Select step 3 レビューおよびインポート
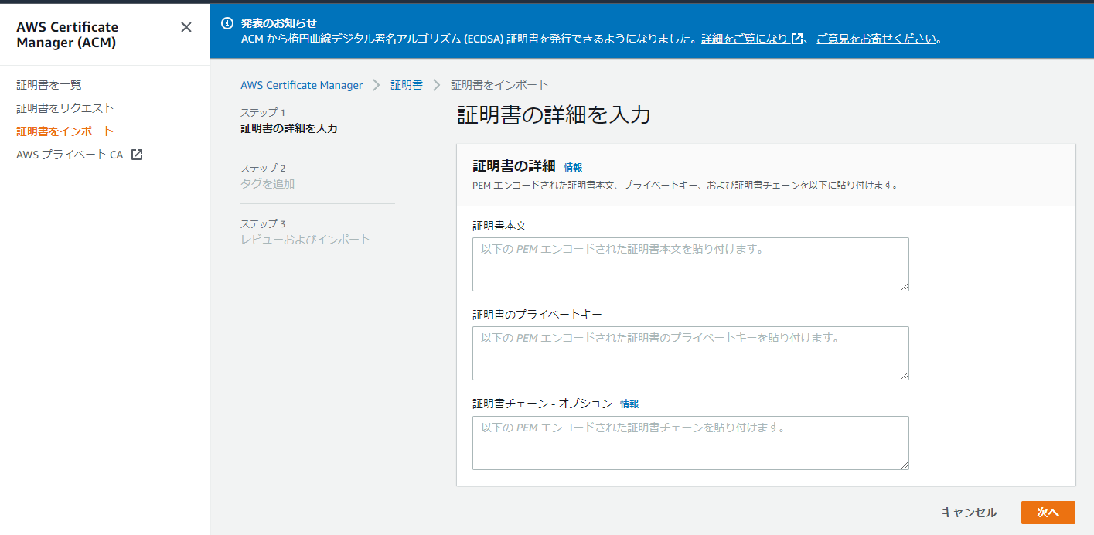 pyautogui.click(x=305, y=240)
